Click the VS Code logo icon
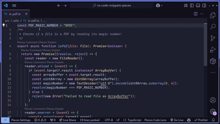Screen dimensions: 220x124 [5, 6]
